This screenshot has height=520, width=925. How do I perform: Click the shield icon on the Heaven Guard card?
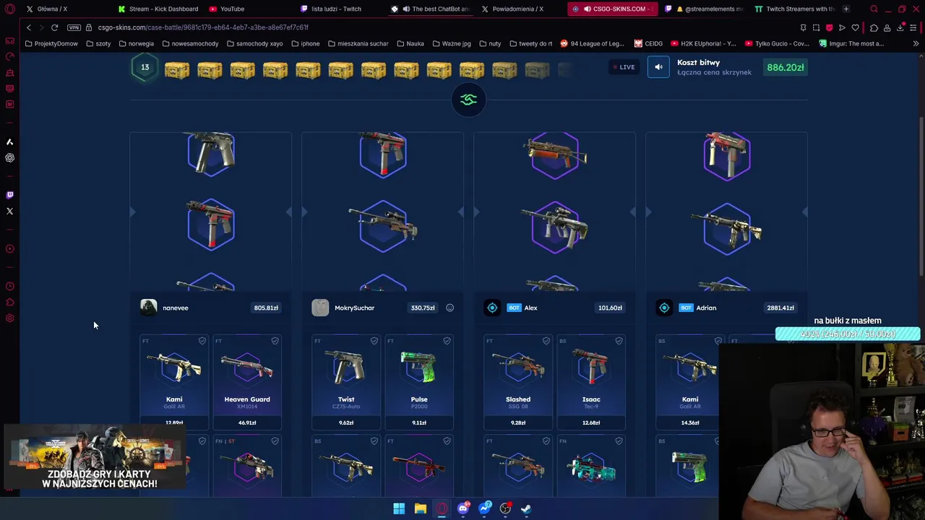point(275,341)
